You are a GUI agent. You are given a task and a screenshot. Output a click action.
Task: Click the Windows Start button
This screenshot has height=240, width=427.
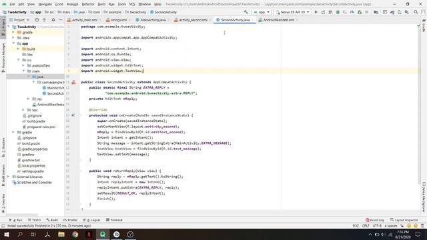point(6,234)
